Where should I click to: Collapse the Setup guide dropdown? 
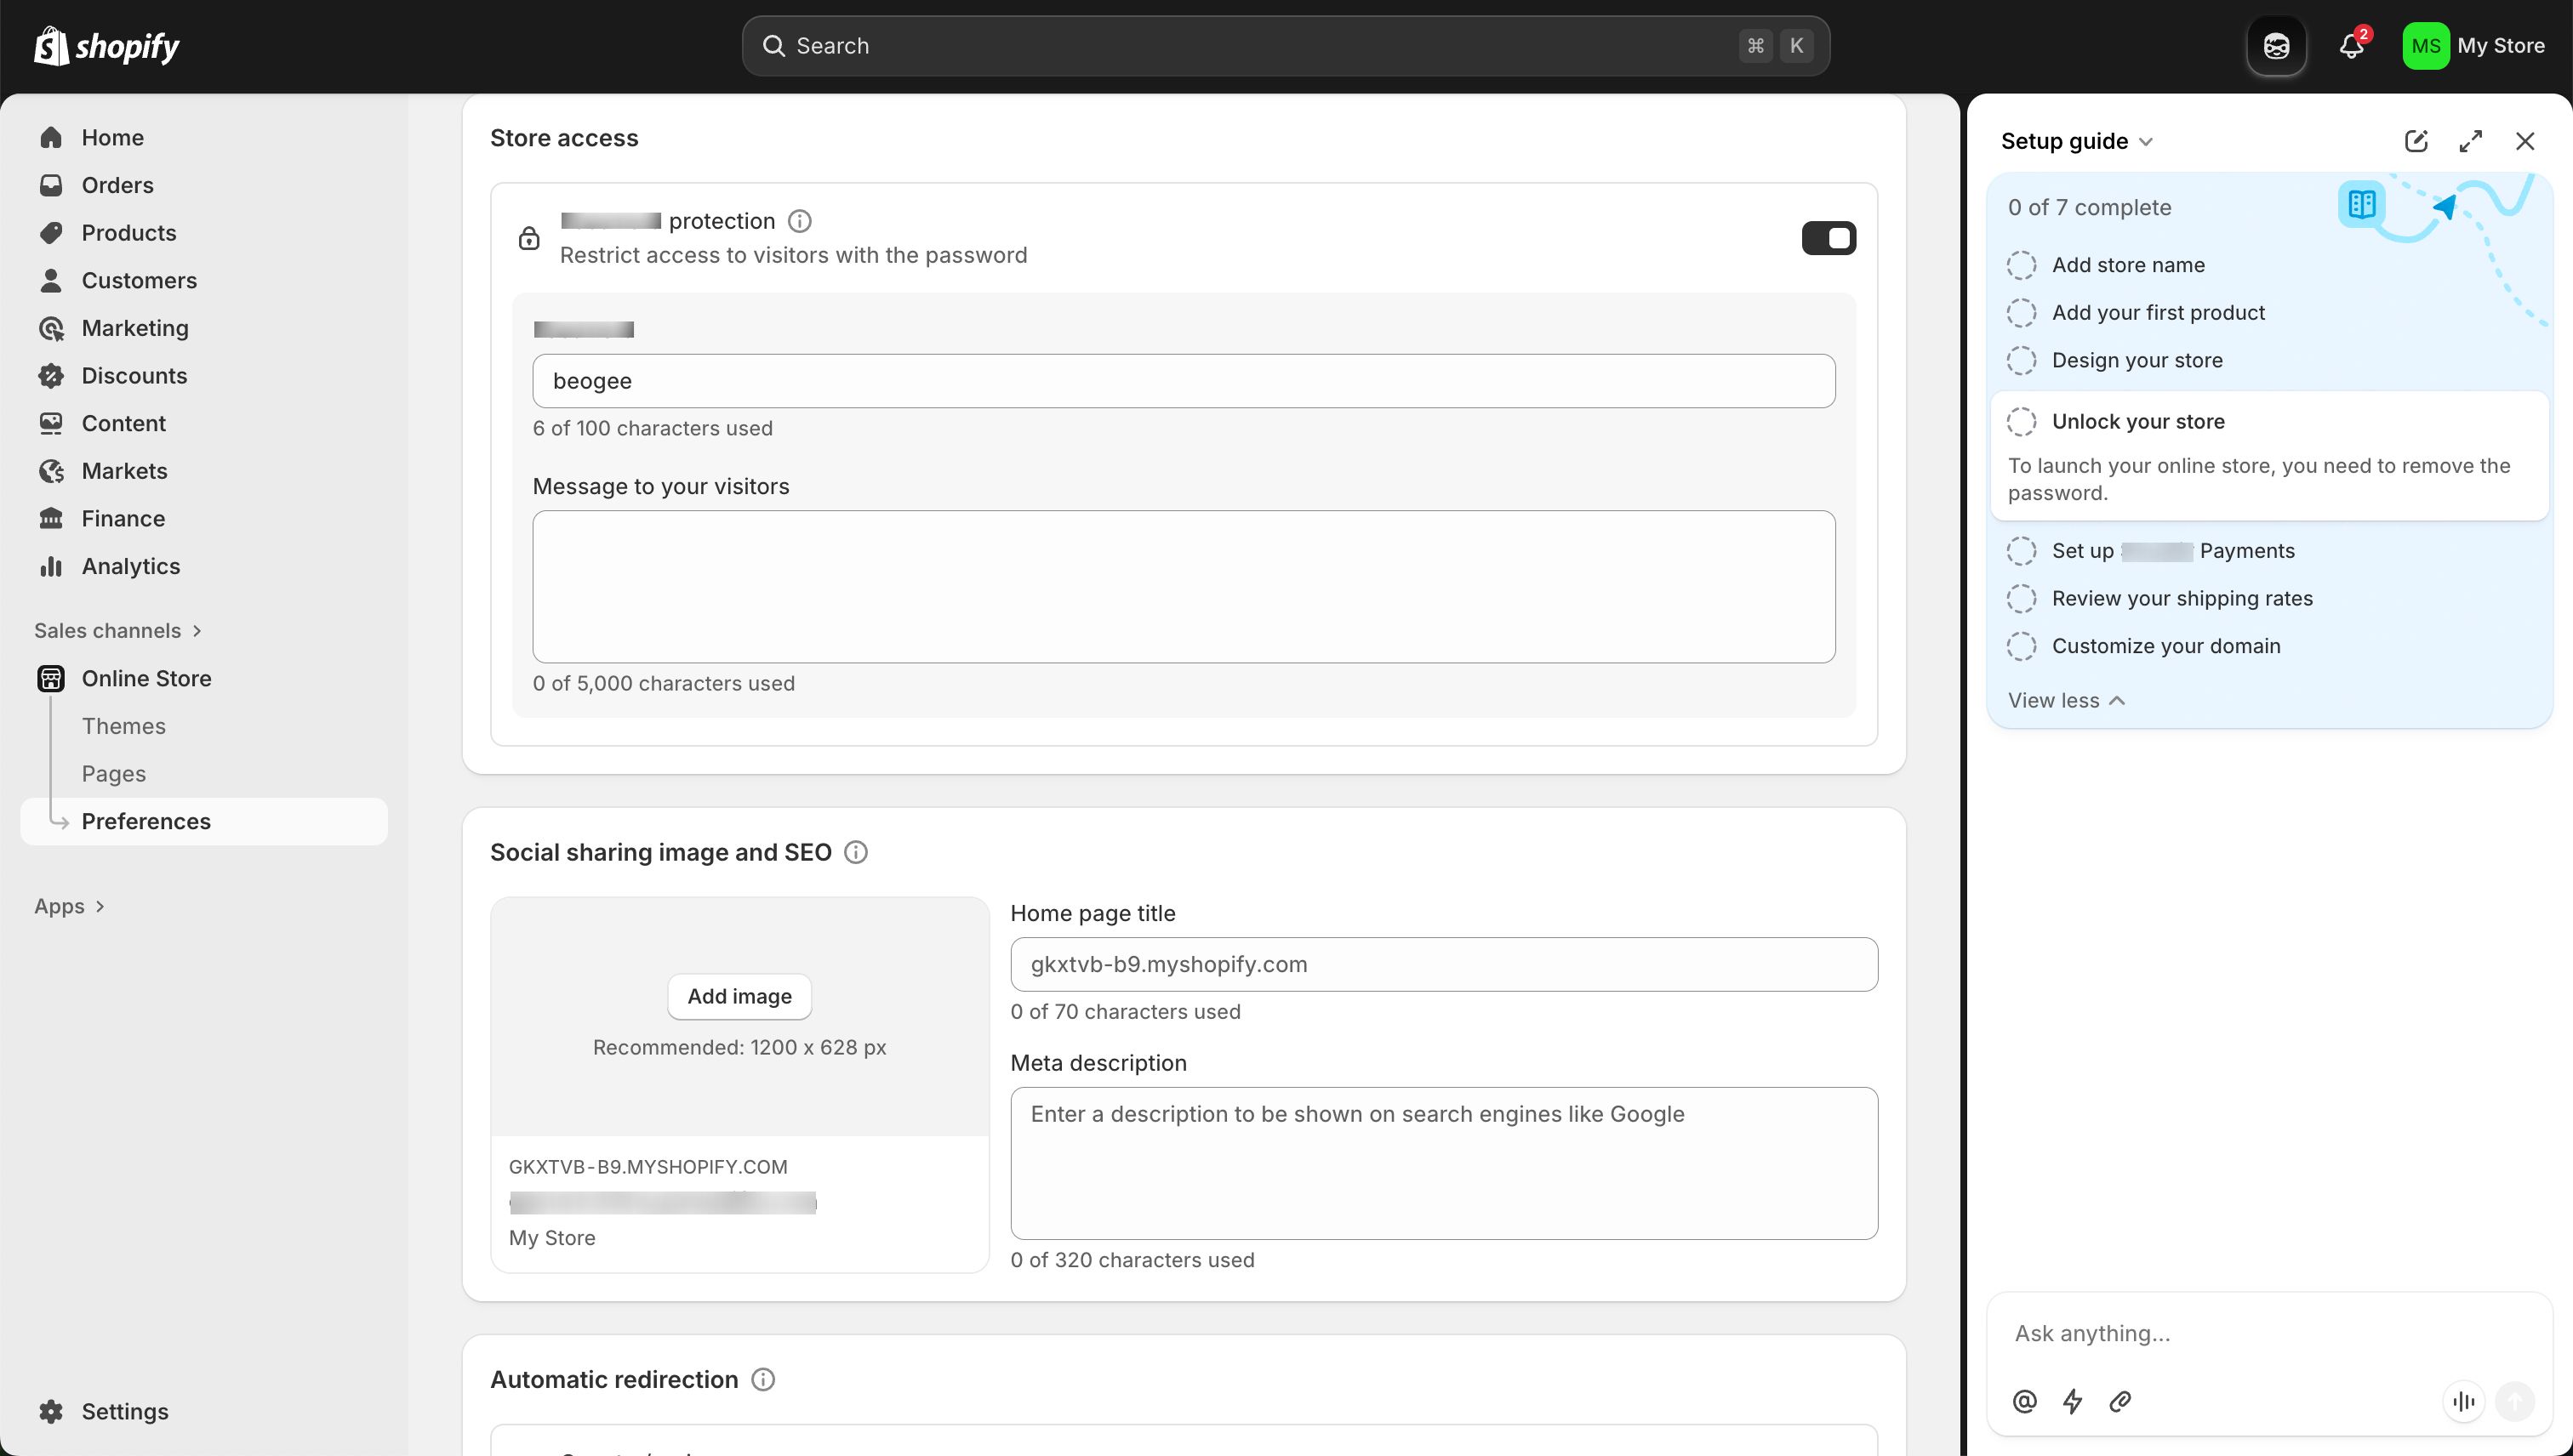[2145, 141]
